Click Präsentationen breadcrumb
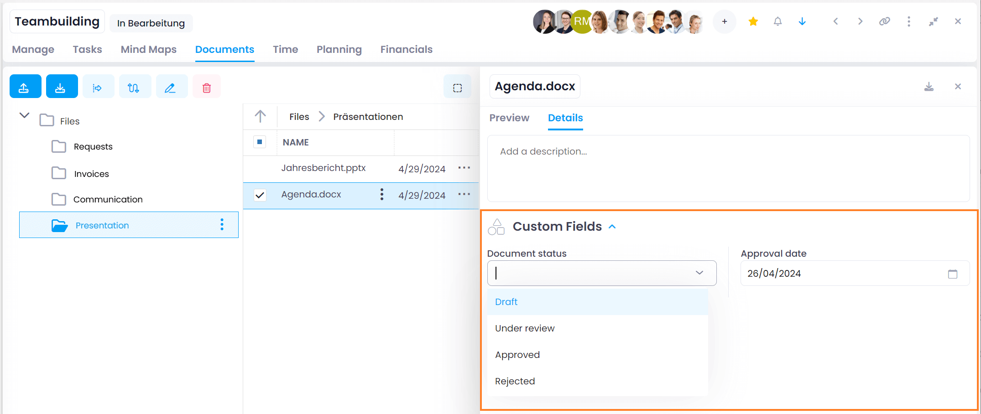981x414 pixels. coord(368,117)
